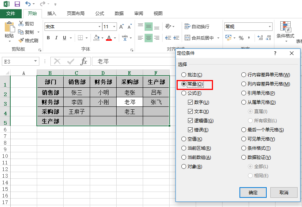Open the font size dropdown
The height and width of the screenshot is (207, 302).
point(114,26)
